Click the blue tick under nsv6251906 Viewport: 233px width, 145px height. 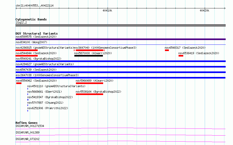click(28, 111)
